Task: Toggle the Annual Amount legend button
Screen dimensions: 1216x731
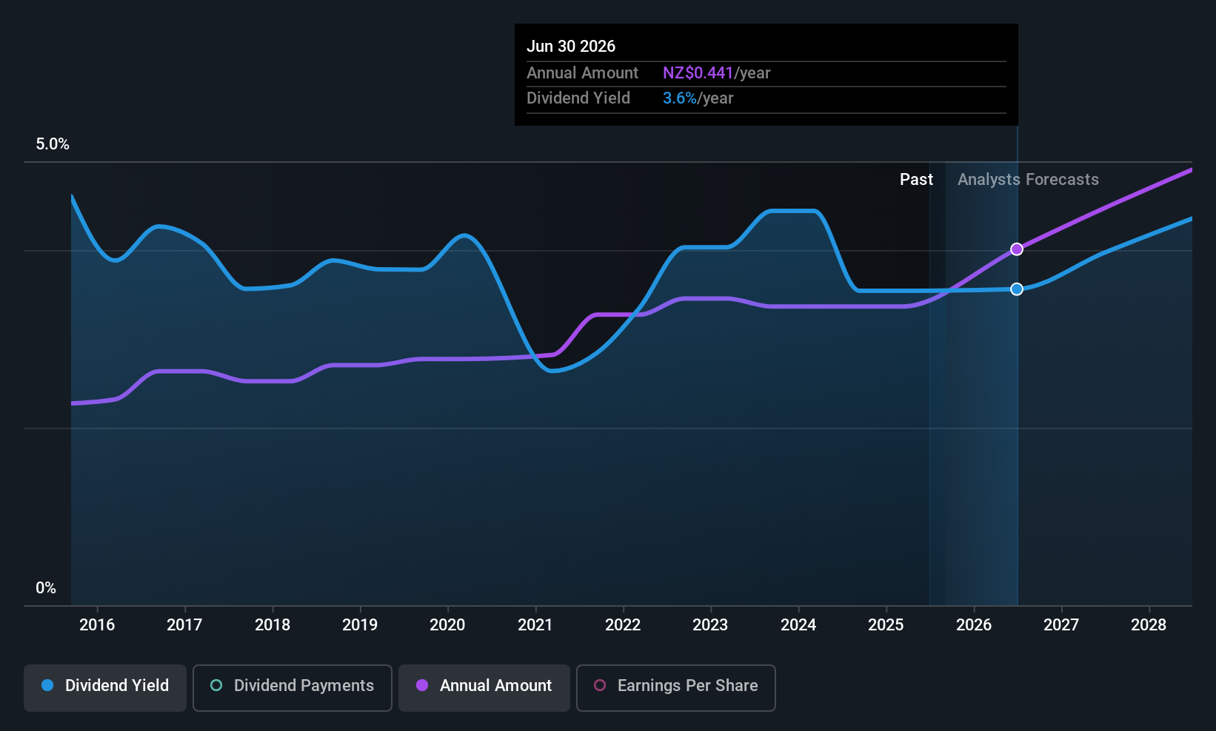Action: coord(484,687)
